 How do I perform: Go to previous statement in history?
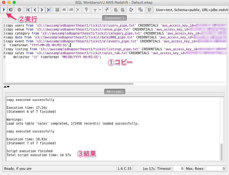(35, 10)
